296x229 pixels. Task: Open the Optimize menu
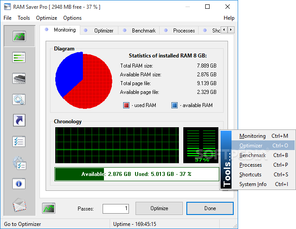46,18
